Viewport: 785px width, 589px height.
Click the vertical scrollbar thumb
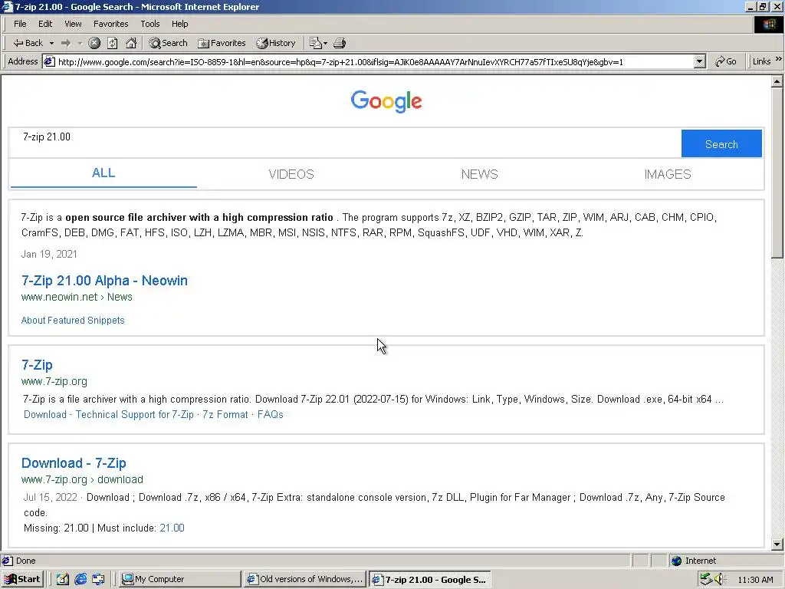pos(777,173)
